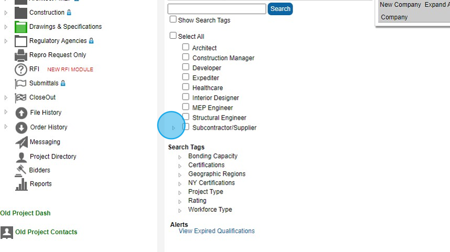Open the Messaging paper plane icon
This screenshot has height=252, width=450.
click(21, 142)
